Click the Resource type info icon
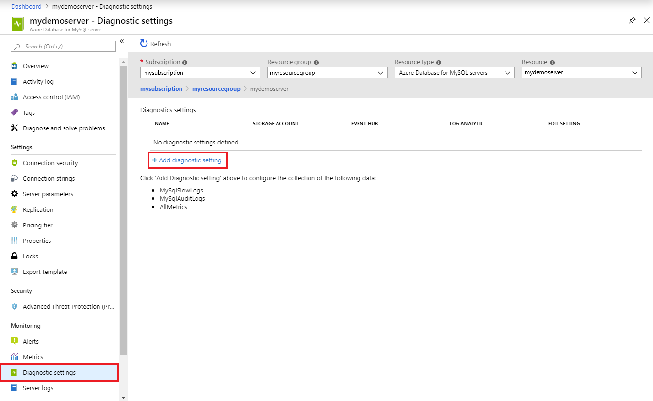The width and height of the screenshot is (653, 401). [x=439, y=63]
